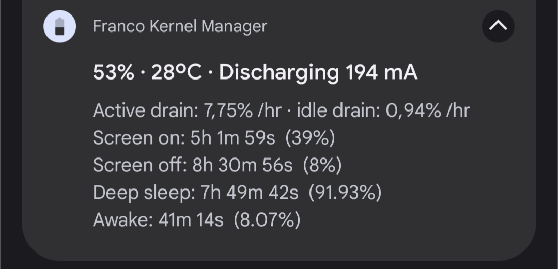Viewport: 558px width, 269px height.
Task: Select the Active drain 7,75% /hr text
Action: [x=187, y=110]
